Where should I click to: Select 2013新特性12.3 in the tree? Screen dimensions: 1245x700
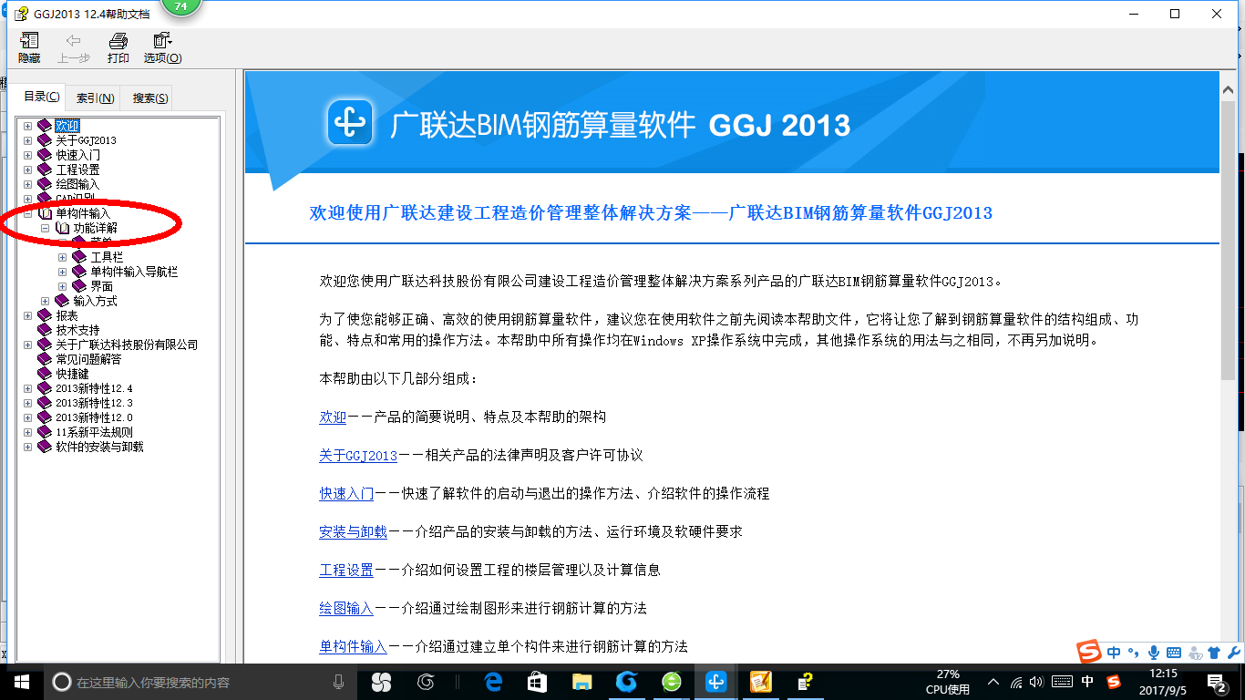point(94,403)
